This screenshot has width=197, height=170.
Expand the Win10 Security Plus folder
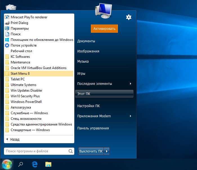[x=39, y=96]
